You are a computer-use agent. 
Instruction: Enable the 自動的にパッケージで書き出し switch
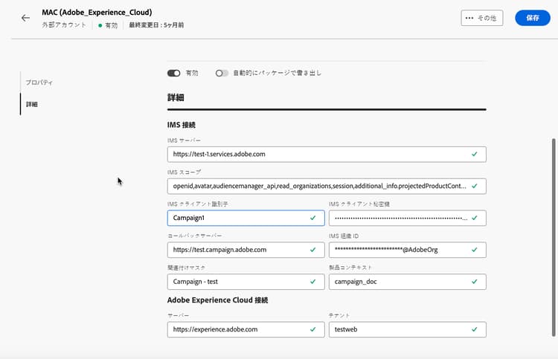222,74
